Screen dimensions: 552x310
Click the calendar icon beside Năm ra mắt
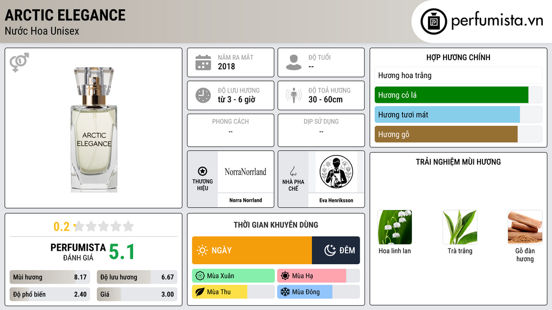coord(203,62)
